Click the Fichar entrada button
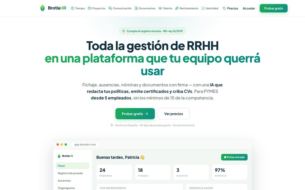The image size is (305, 190). [x=234, y=157]
